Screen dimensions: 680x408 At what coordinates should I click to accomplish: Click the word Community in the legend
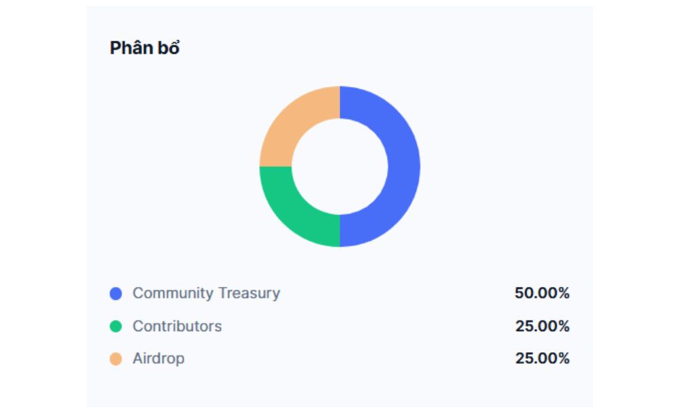coord(173,293)
